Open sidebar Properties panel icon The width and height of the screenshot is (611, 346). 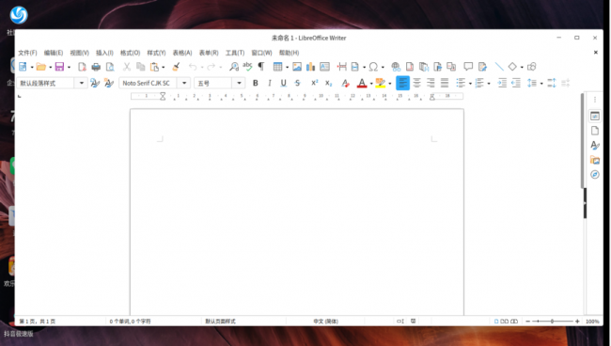(x=595, y=116)
